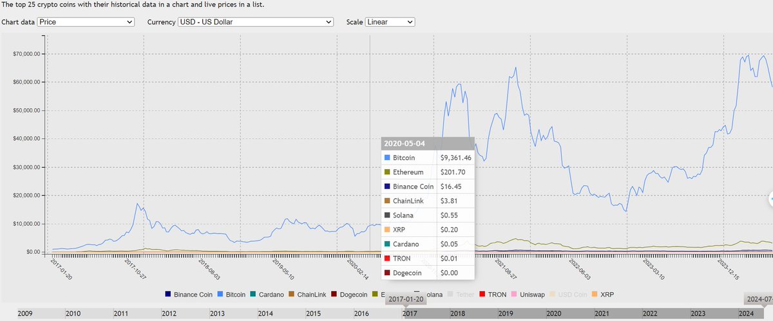Screen dimensions: 773x321
Task: Open the Scale Linear dropdown
Action: click(x=390, y=22)
